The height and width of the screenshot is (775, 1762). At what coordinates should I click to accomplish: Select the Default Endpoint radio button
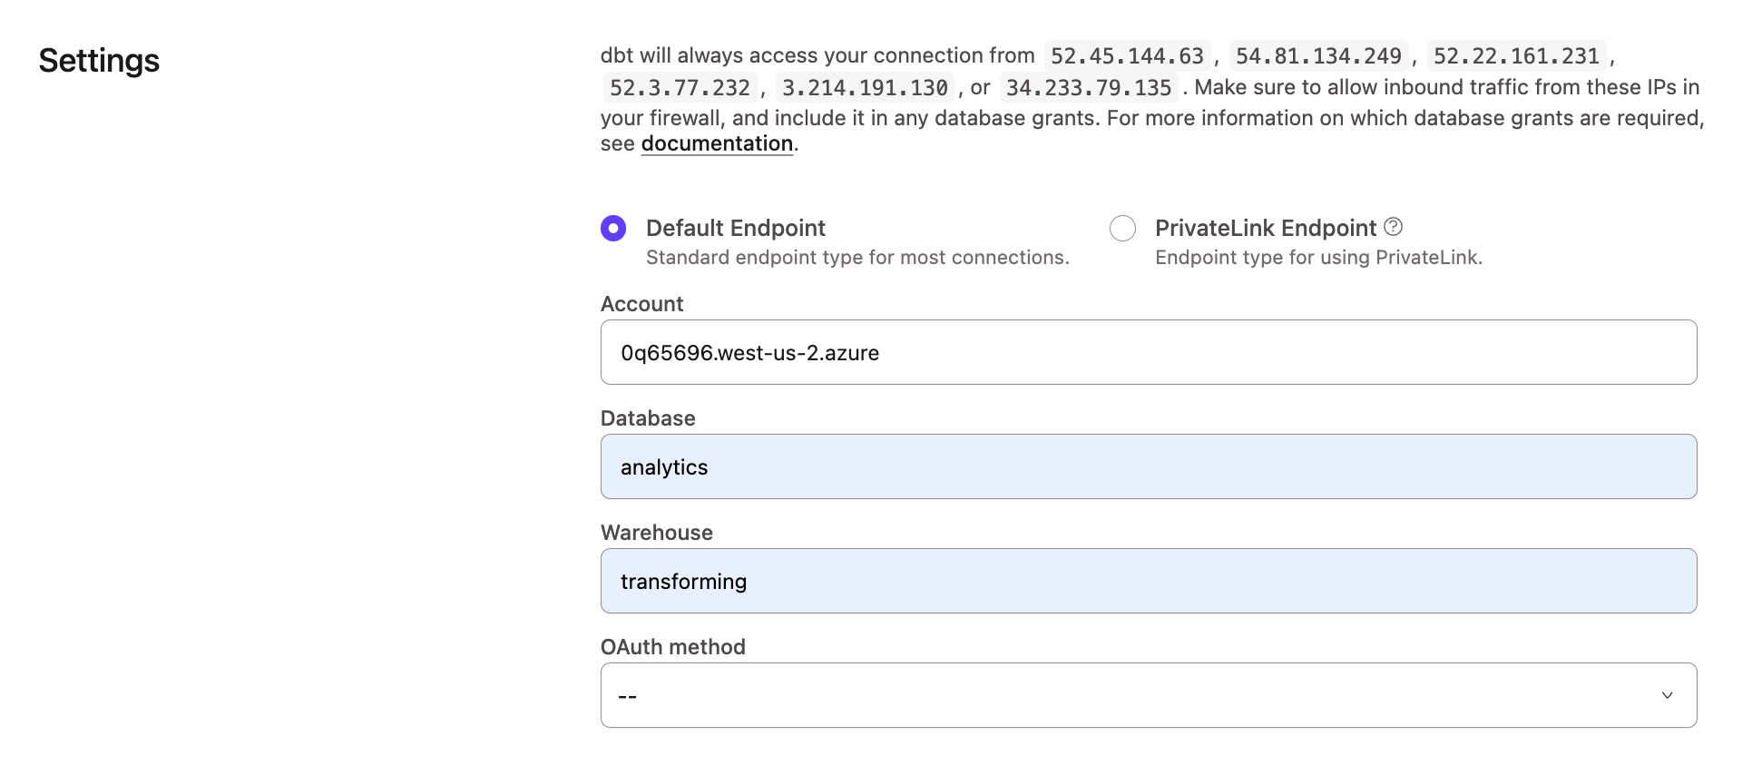613,229
